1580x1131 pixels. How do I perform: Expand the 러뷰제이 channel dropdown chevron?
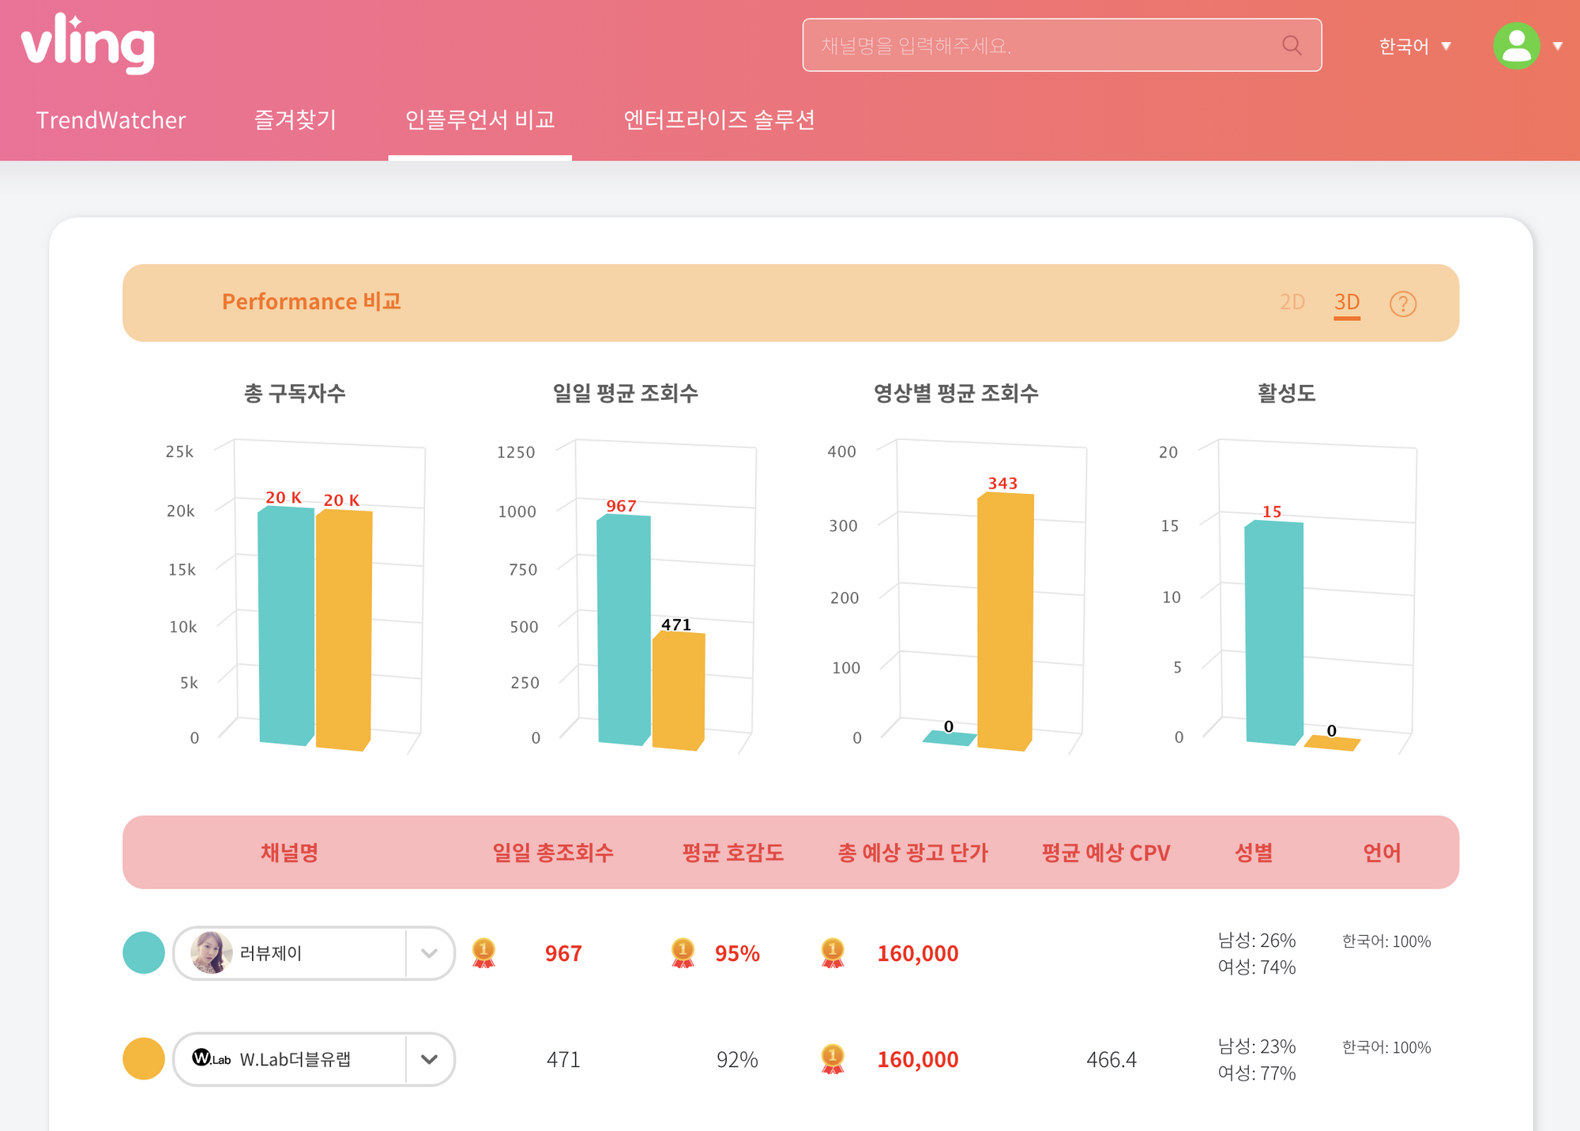pos(429,953)
